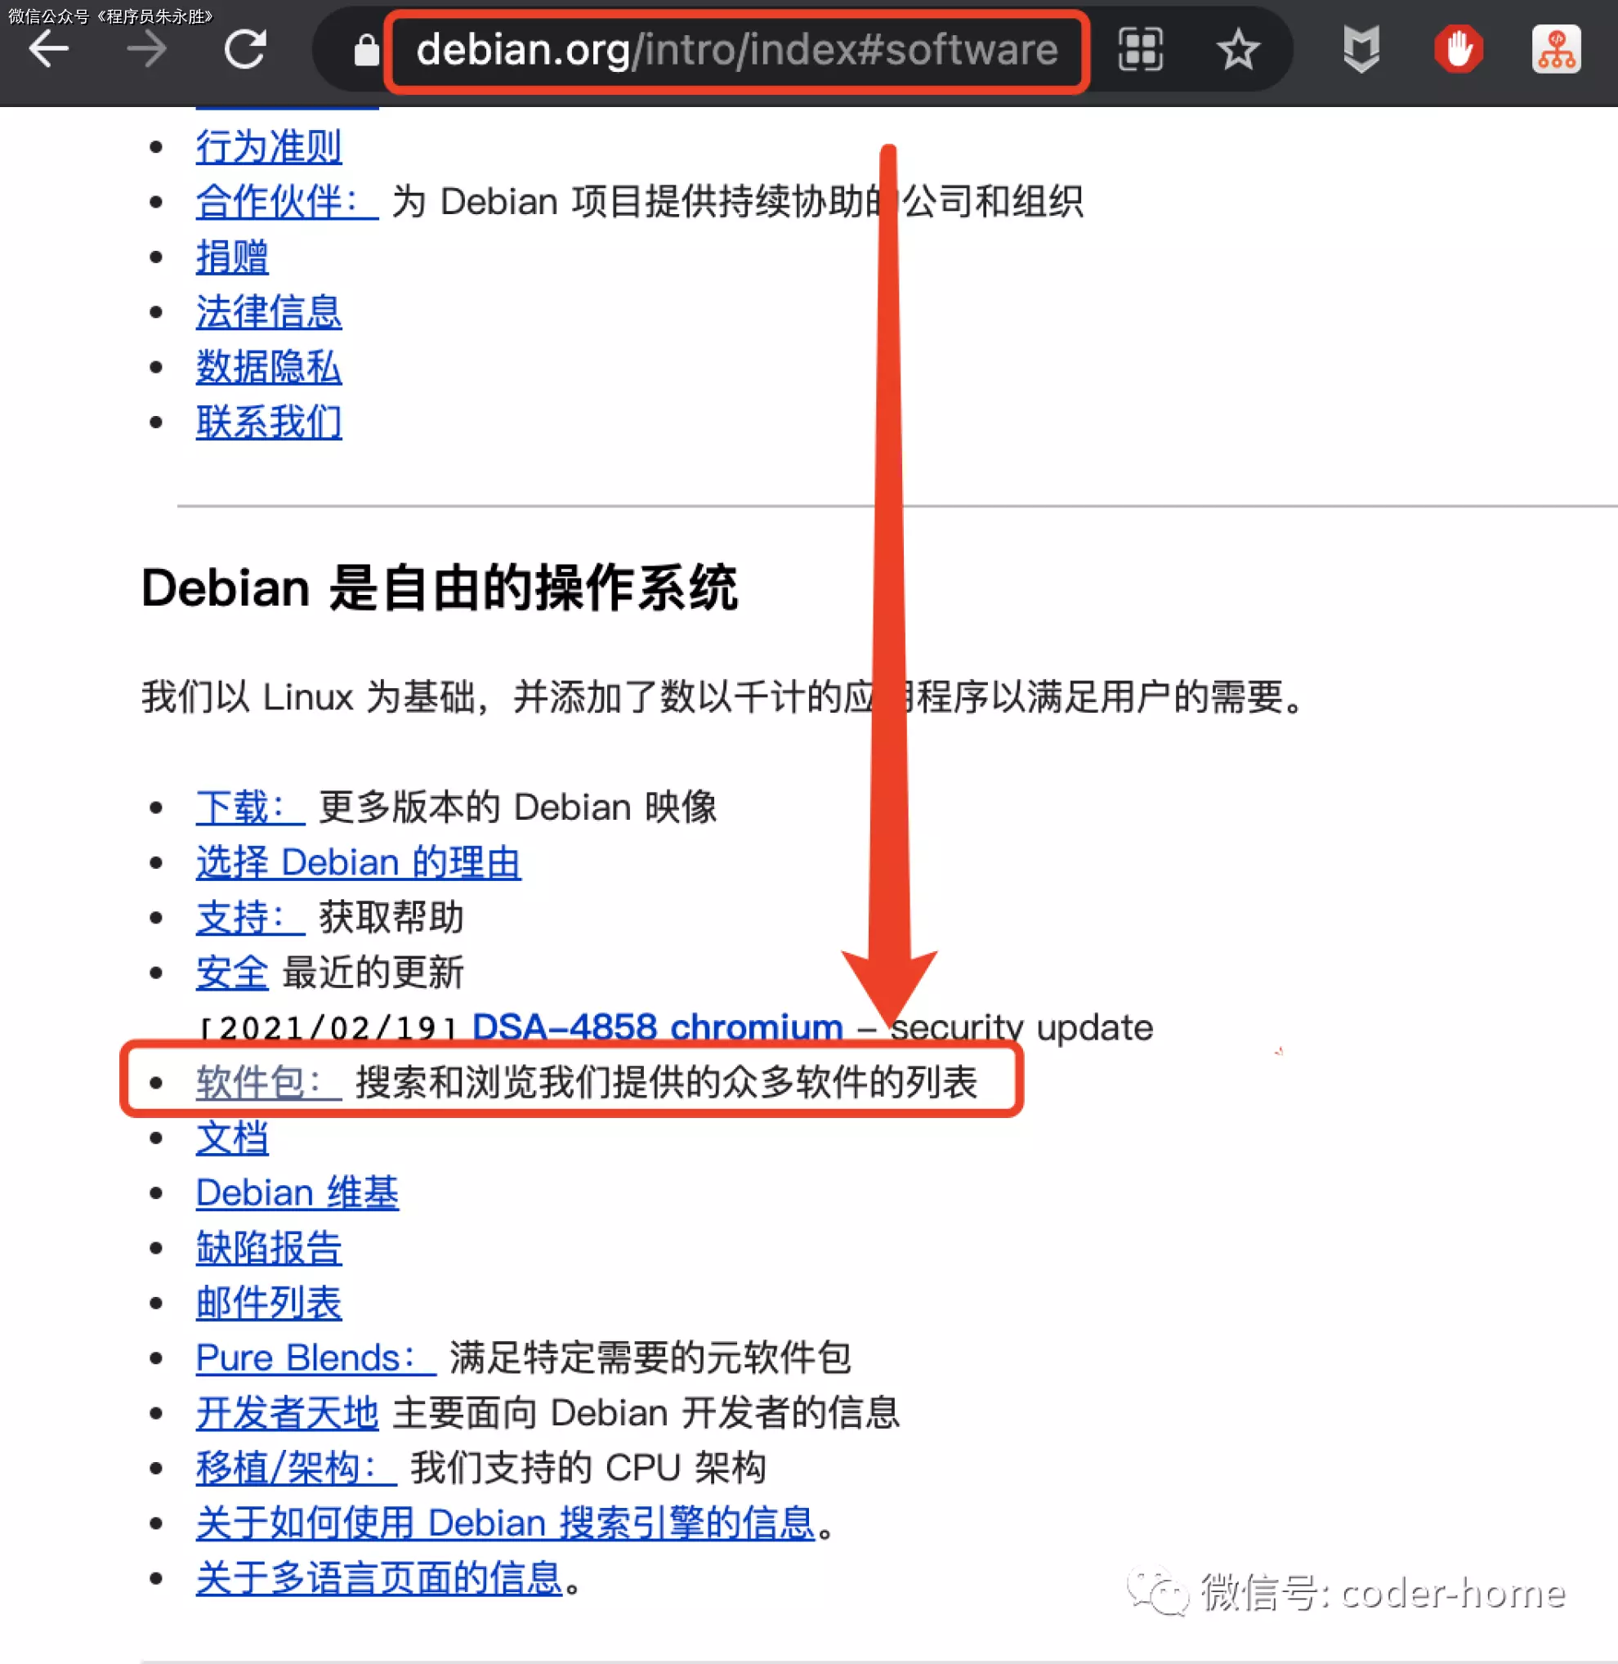The width and height of the screenshot is (1618, 1664).
Task: Bookmark this page with star icon
Action: 1237,49
